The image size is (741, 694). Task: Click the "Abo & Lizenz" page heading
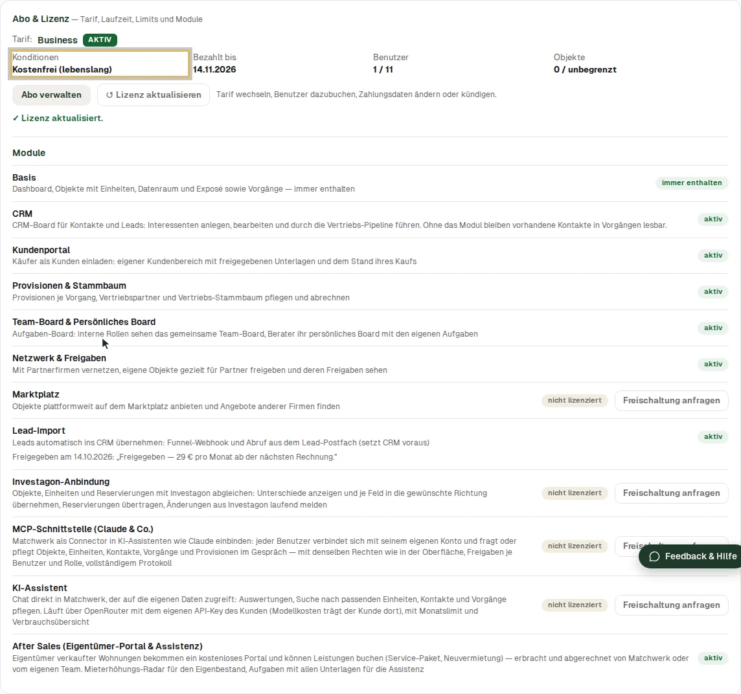click(41, 19)
